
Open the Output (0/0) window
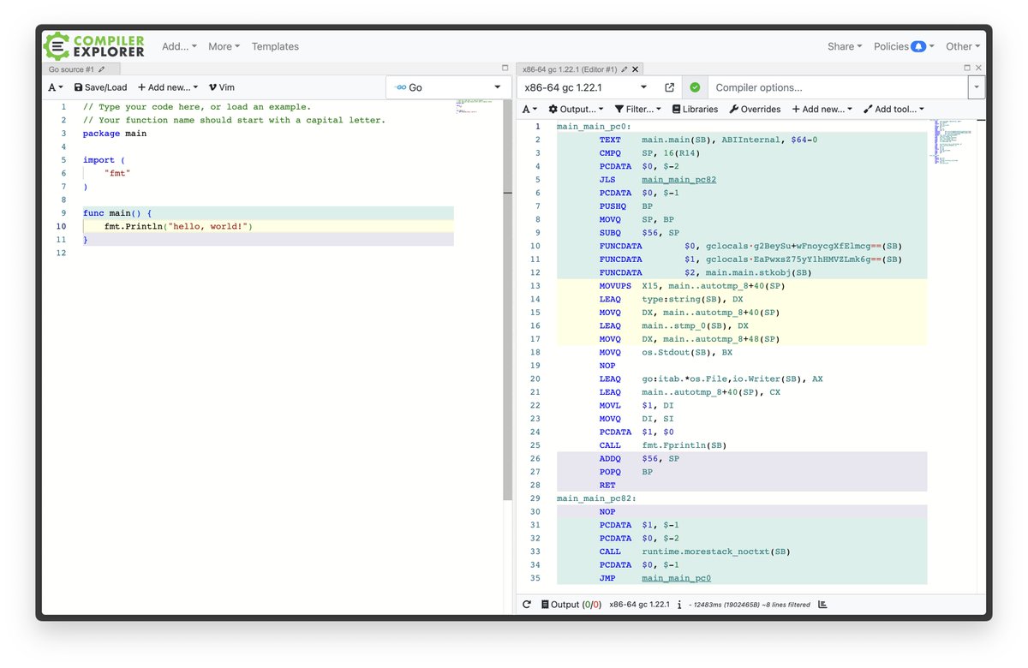click(571, 605)
